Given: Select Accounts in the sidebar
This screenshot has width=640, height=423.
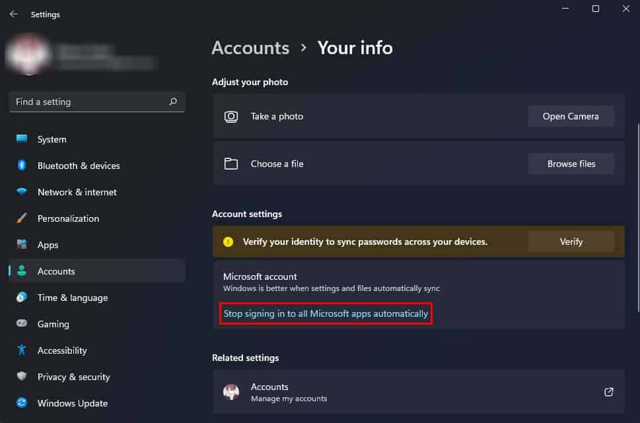Looking at the screenshot, I should pos(96,271).
